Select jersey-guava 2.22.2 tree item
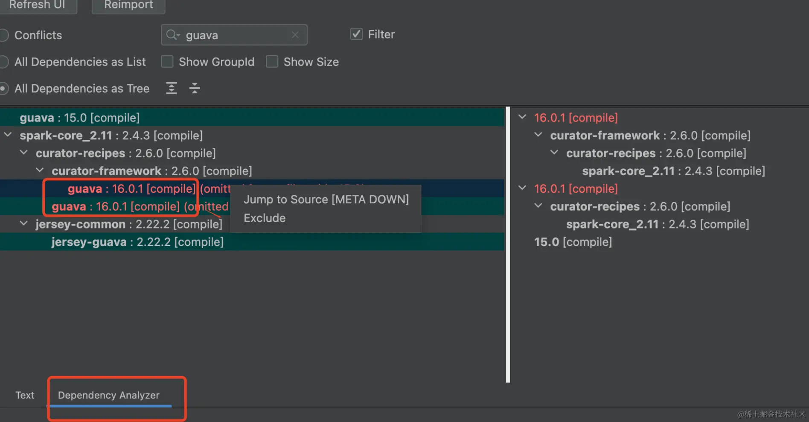The image size is (809, 422). [137, 242]
